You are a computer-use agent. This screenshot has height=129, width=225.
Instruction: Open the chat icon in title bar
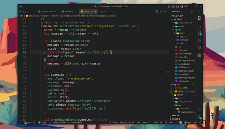click(186, 7)
